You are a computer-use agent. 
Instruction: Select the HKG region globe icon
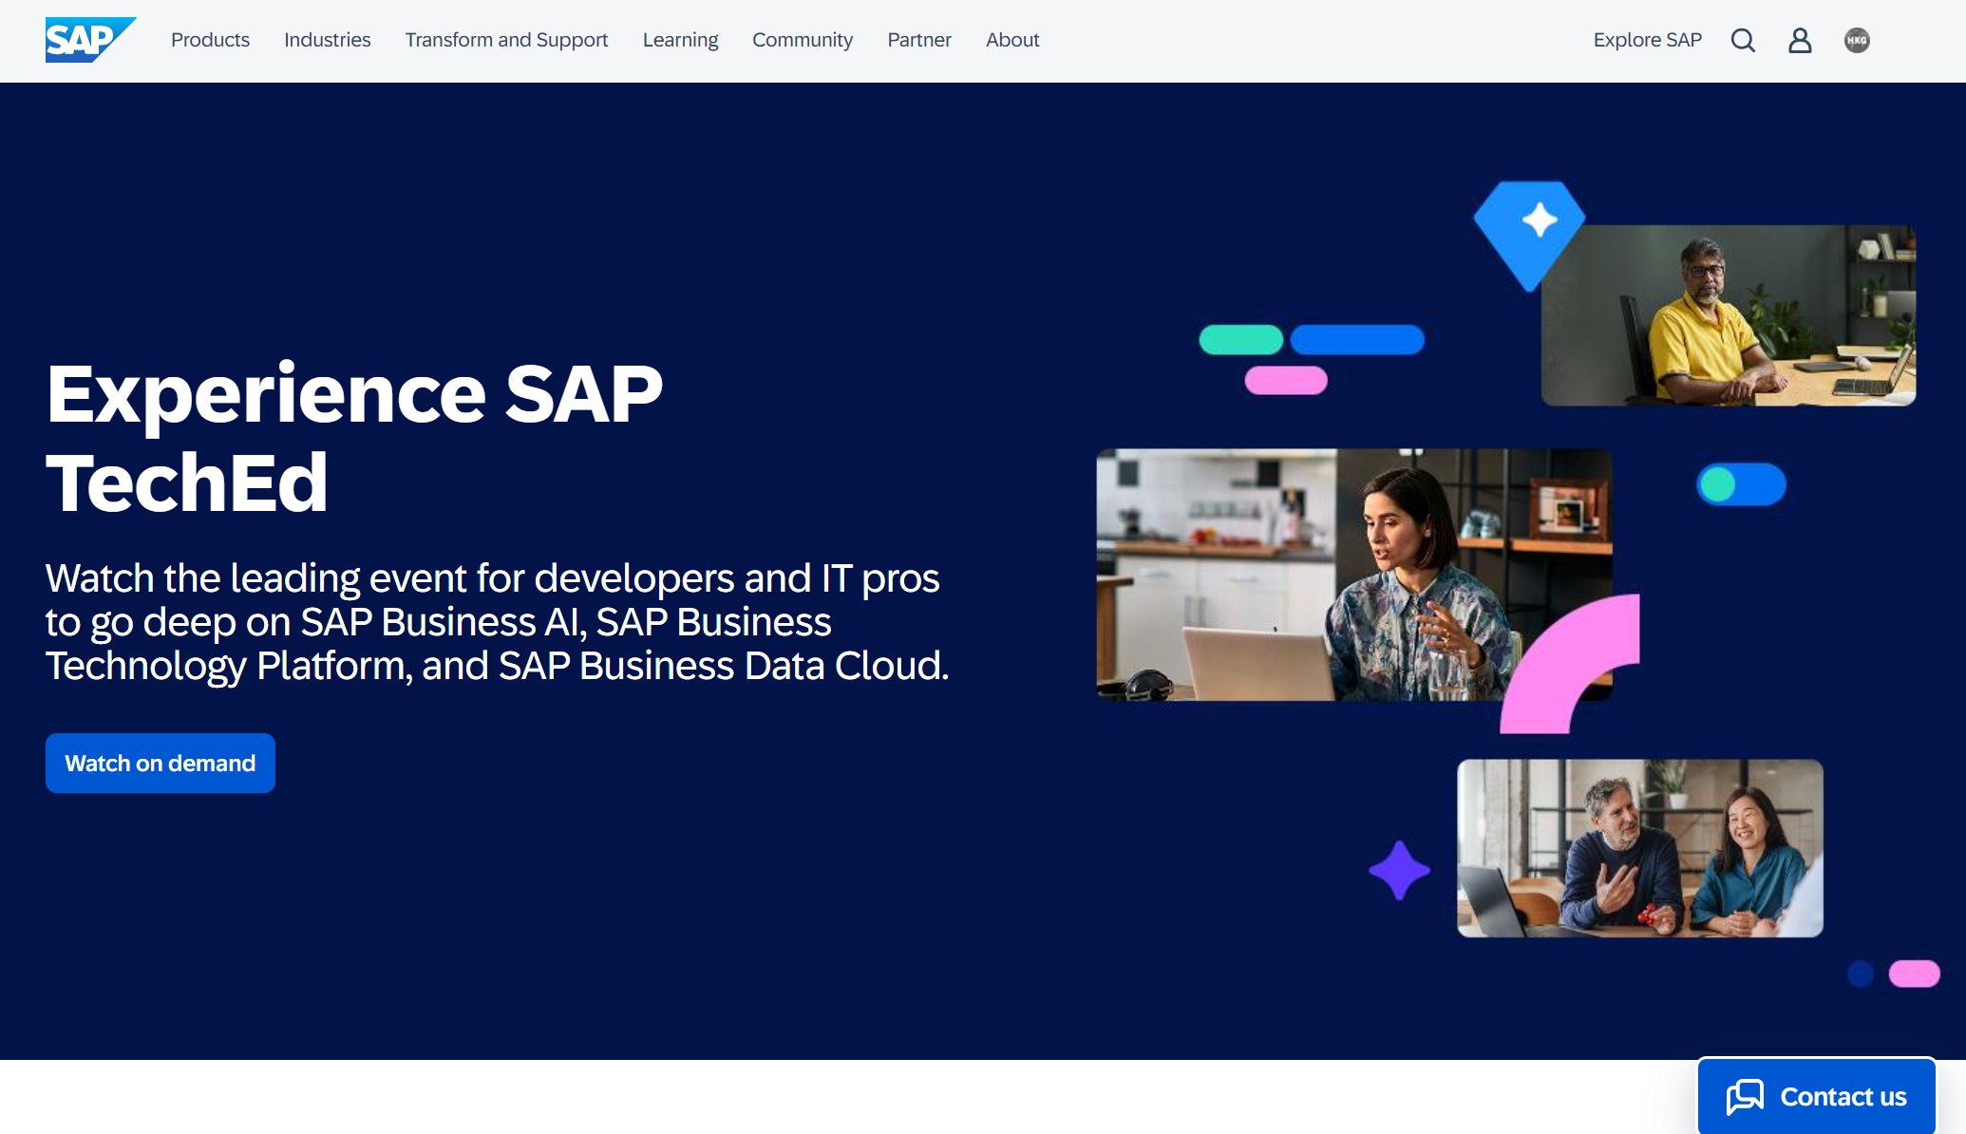point(1857,40)
